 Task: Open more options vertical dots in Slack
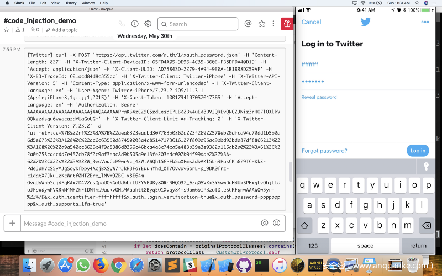(x=273, y=24)
